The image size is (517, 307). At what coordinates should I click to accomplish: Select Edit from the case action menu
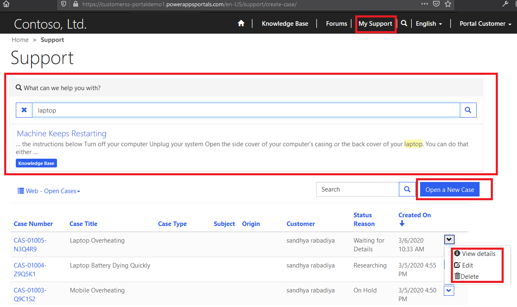[x=467, y=265]
